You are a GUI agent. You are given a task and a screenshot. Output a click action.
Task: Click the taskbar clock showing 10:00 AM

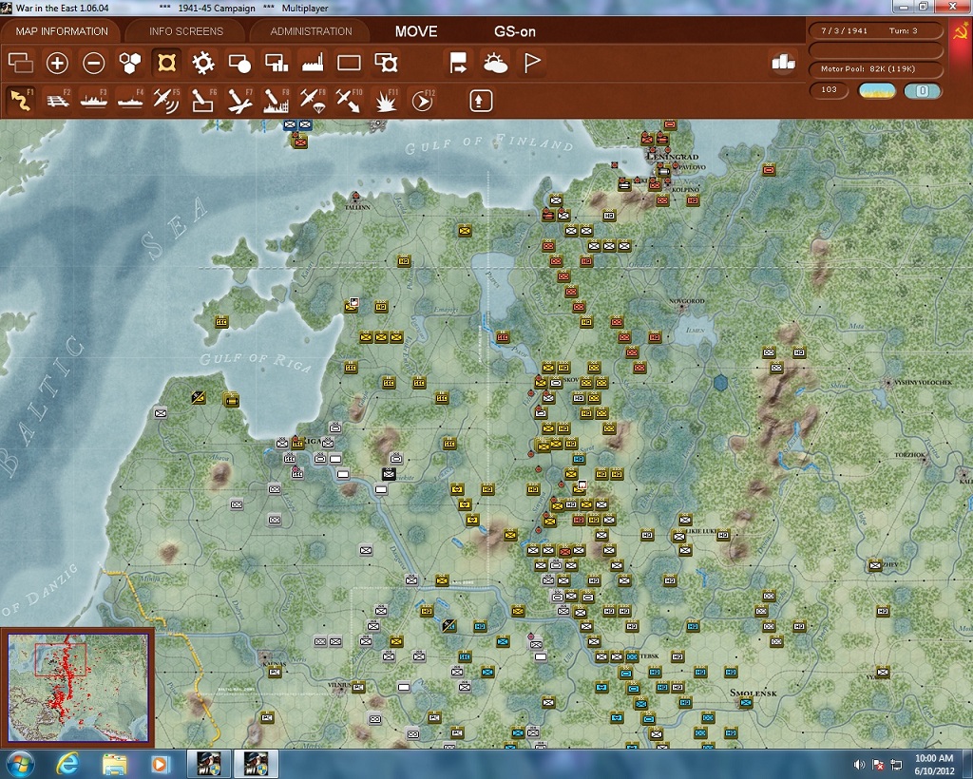coord(934,764)
